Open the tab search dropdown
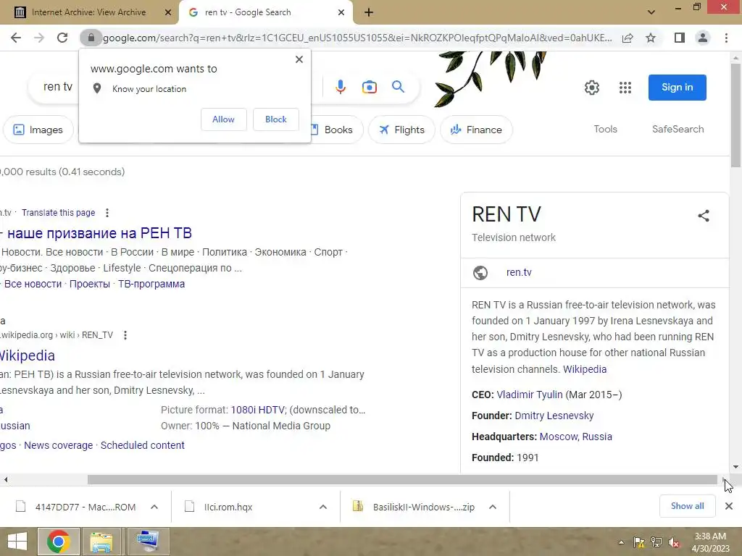The image size is (742, 556). [651, 12]
